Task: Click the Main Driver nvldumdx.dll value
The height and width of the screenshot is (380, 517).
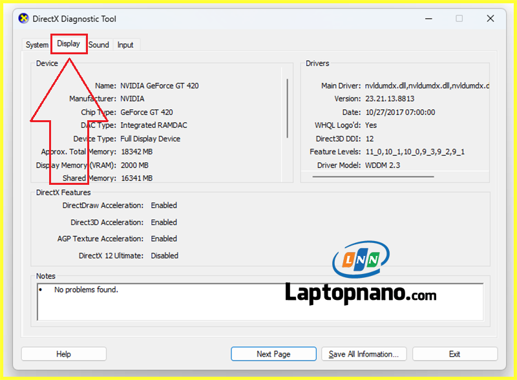Action: pyautogui.click(x=427, y=85)
